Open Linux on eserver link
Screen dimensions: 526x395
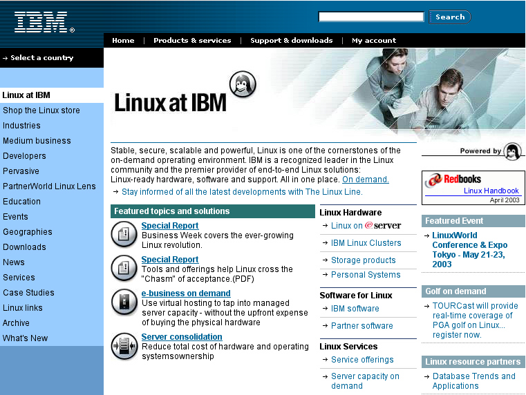366,226
